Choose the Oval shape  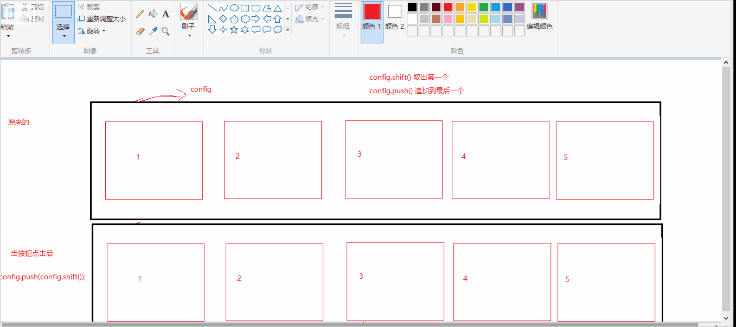click(x=234, y=8)
